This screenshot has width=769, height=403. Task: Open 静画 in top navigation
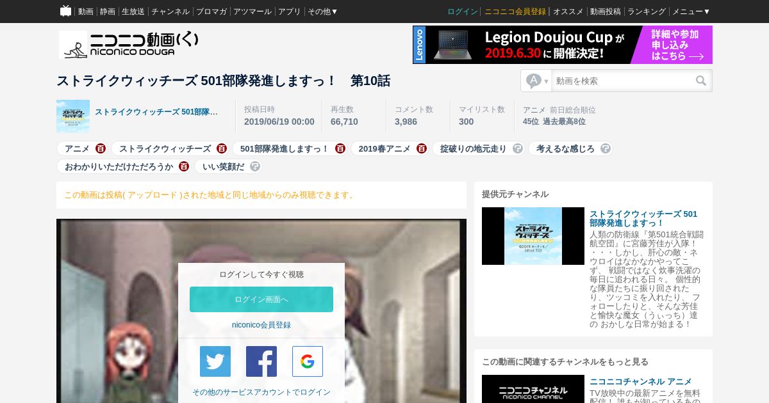(108, 12)
